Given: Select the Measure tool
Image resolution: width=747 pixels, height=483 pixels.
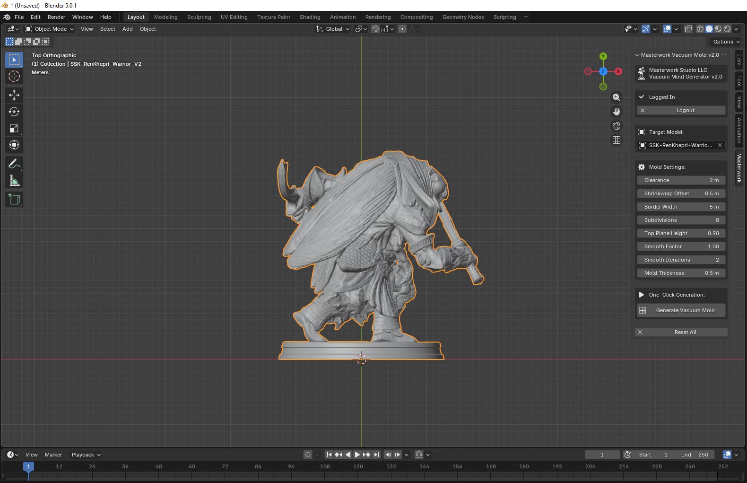Looking at the screenshot, I should (x=14, y=180).
